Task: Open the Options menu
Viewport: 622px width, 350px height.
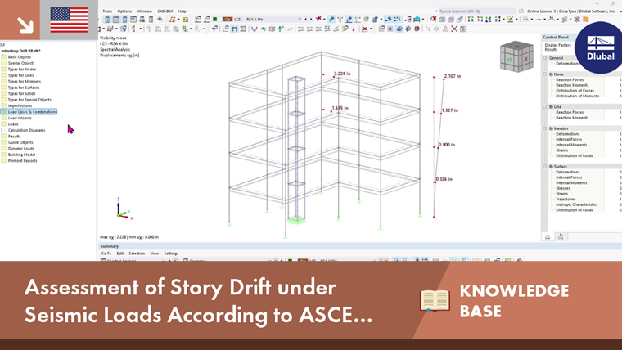Action: 124,11
